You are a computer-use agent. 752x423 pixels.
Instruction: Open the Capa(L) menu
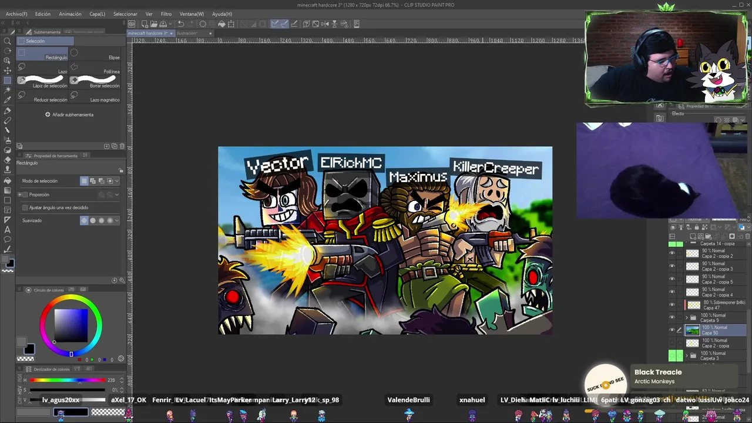(98, 14)
